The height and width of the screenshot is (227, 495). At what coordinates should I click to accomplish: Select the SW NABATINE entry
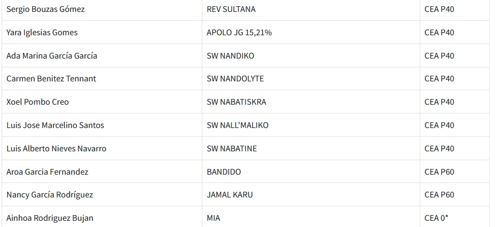click(x=231, y=149)
